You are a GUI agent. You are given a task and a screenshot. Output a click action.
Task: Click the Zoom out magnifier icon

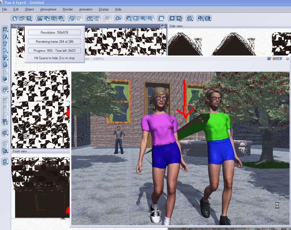(150, 19)
